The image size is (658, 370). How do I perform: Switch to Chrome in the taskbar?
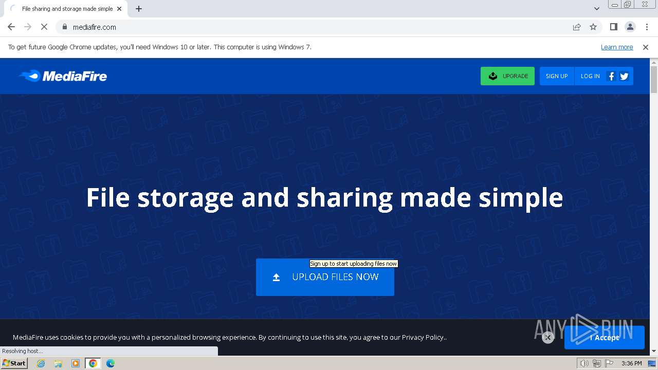coord(93,363)
